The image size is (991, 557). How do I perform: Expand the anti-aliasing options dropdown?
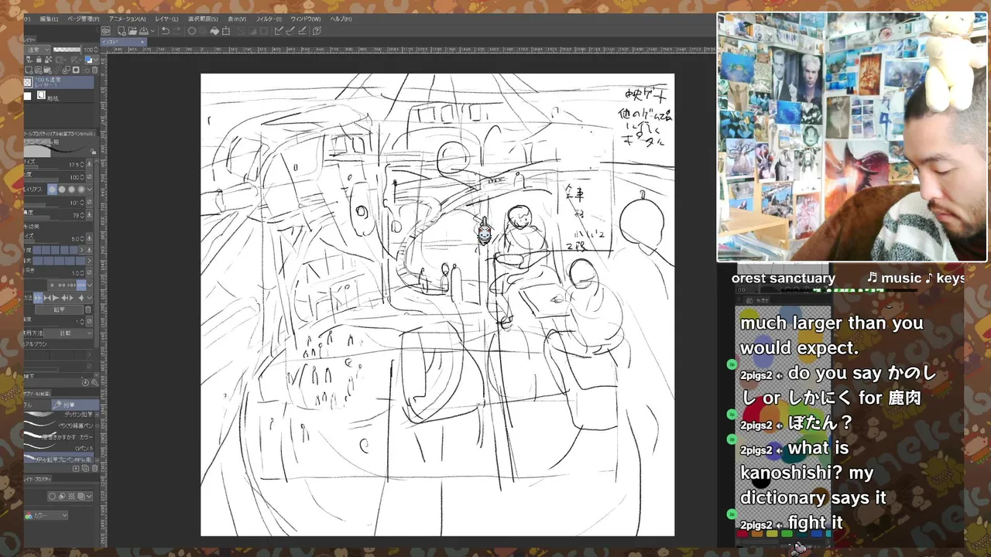pyautogui.click(x=89, y=190)
